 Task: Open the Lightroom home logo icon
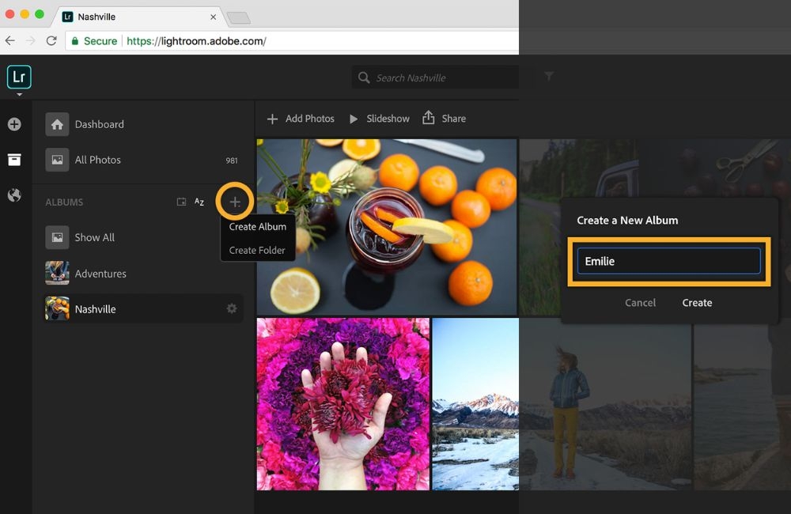coord(18,77)
